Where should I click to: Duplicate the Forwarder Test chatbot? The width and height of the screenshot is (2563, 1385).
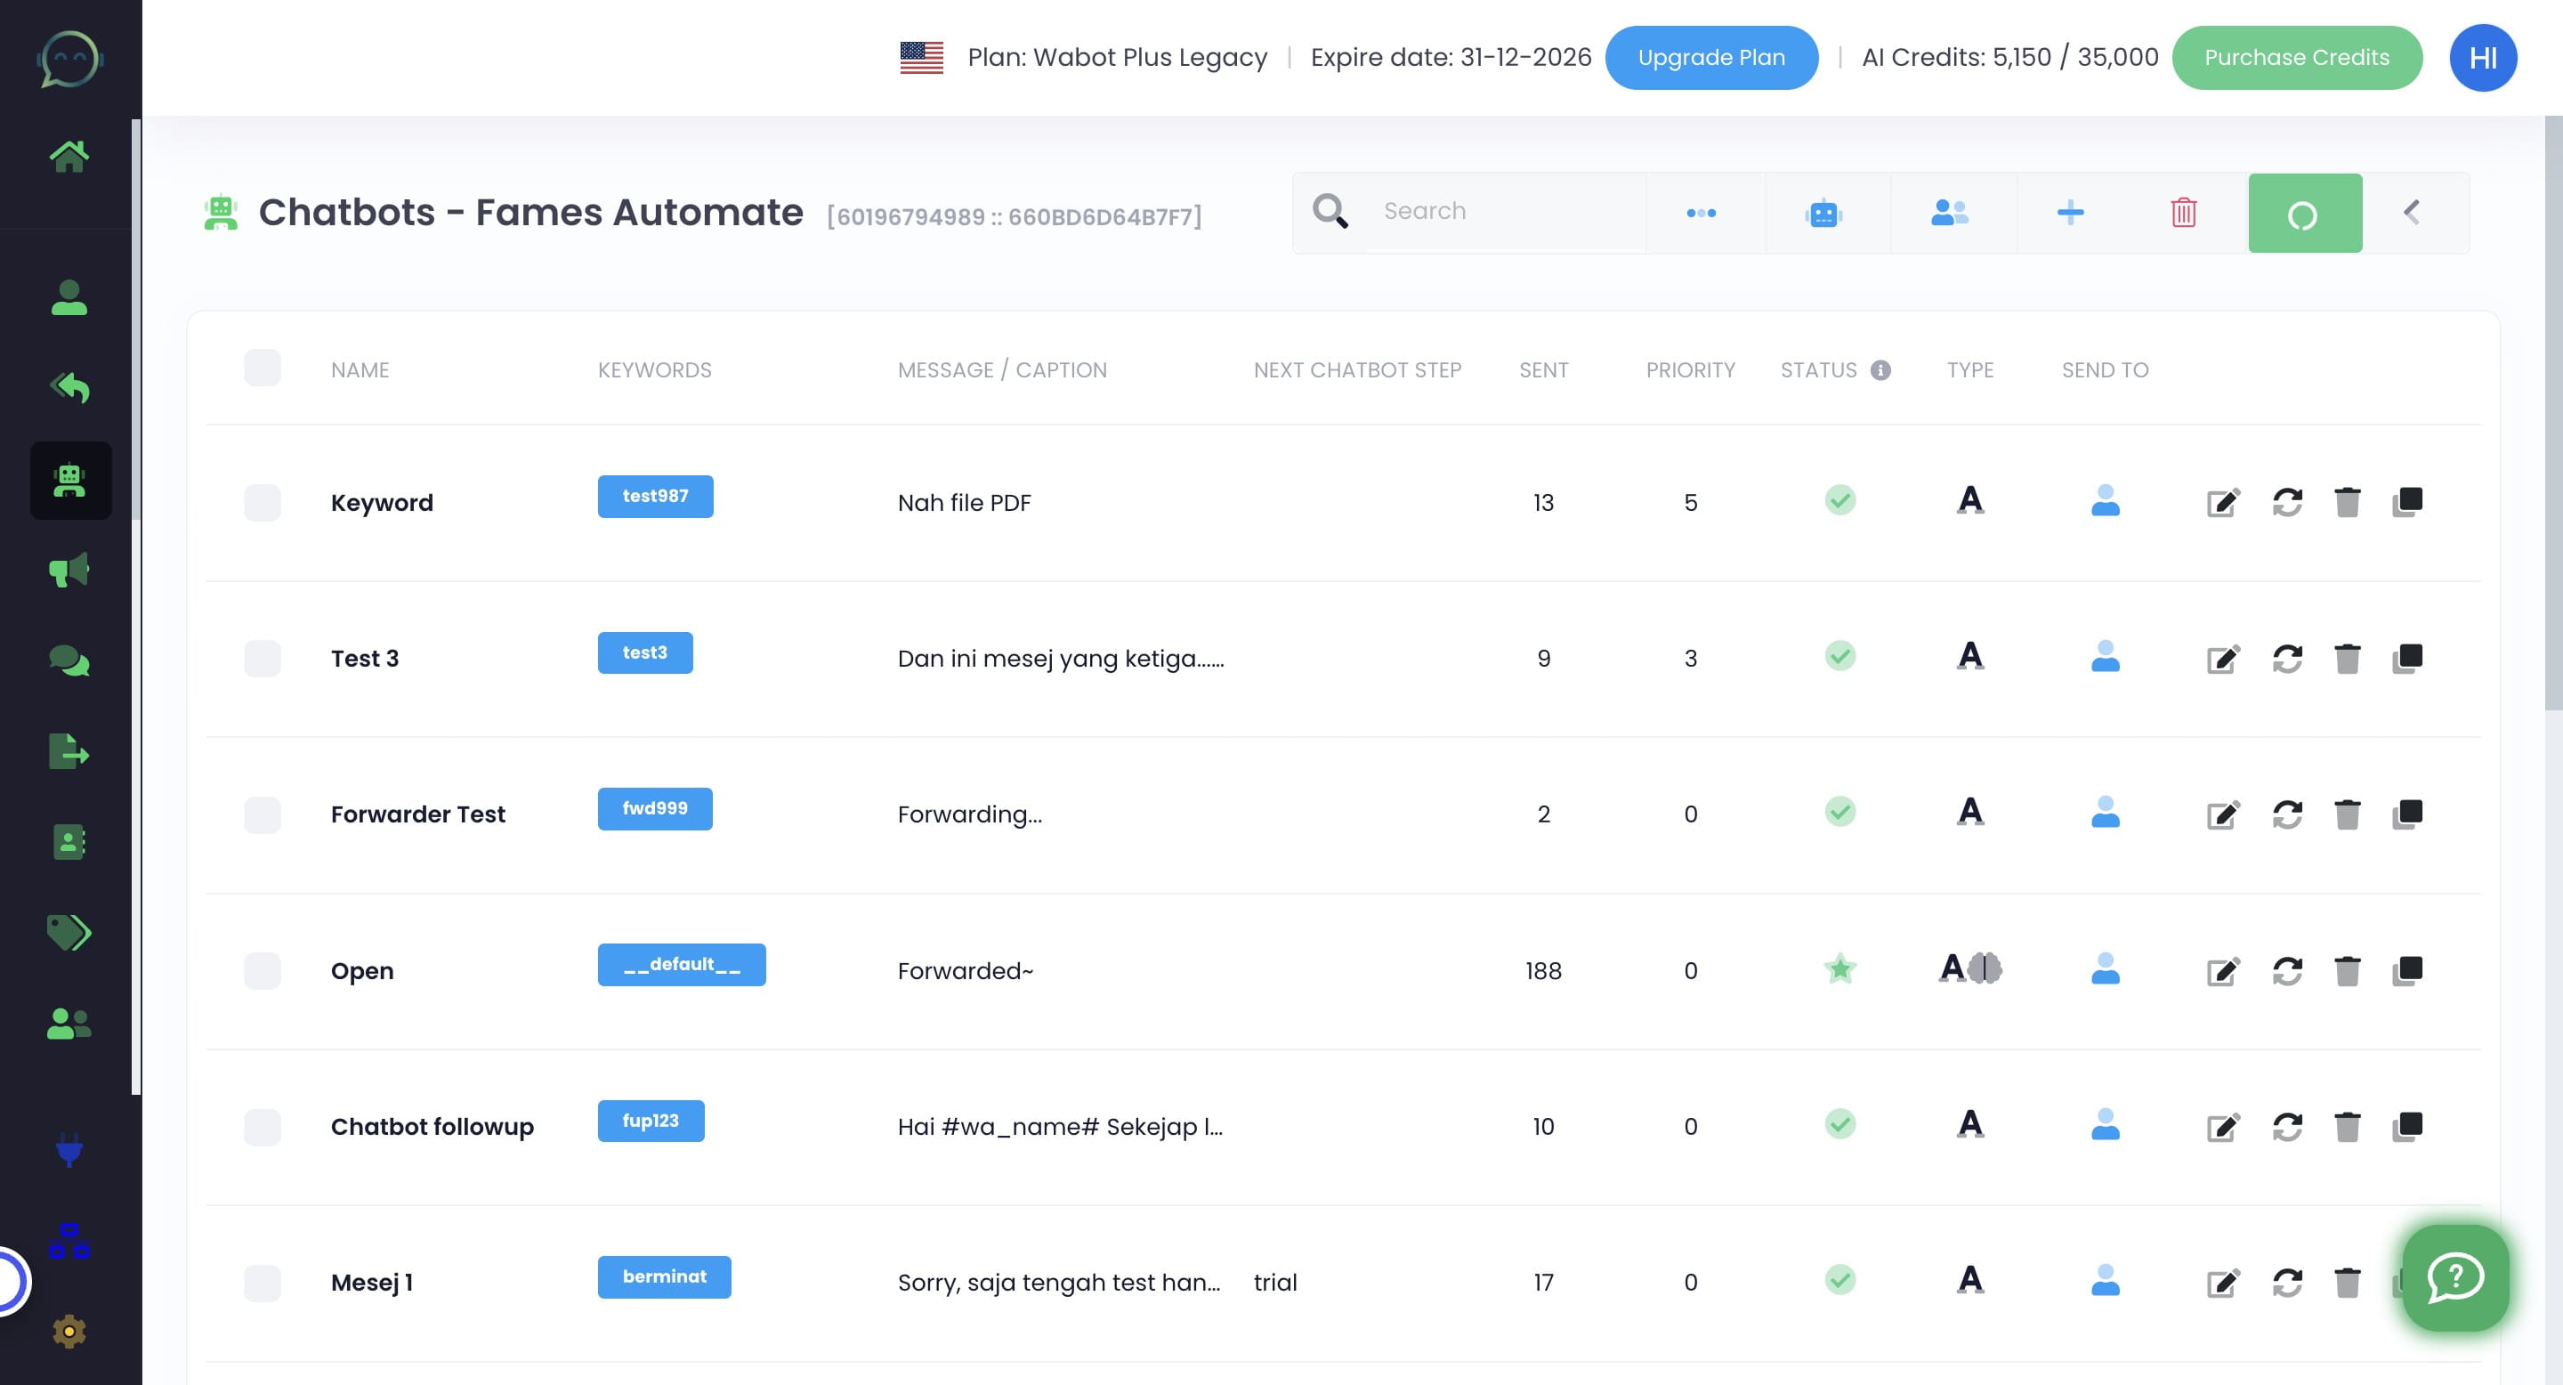point(2406,814)
